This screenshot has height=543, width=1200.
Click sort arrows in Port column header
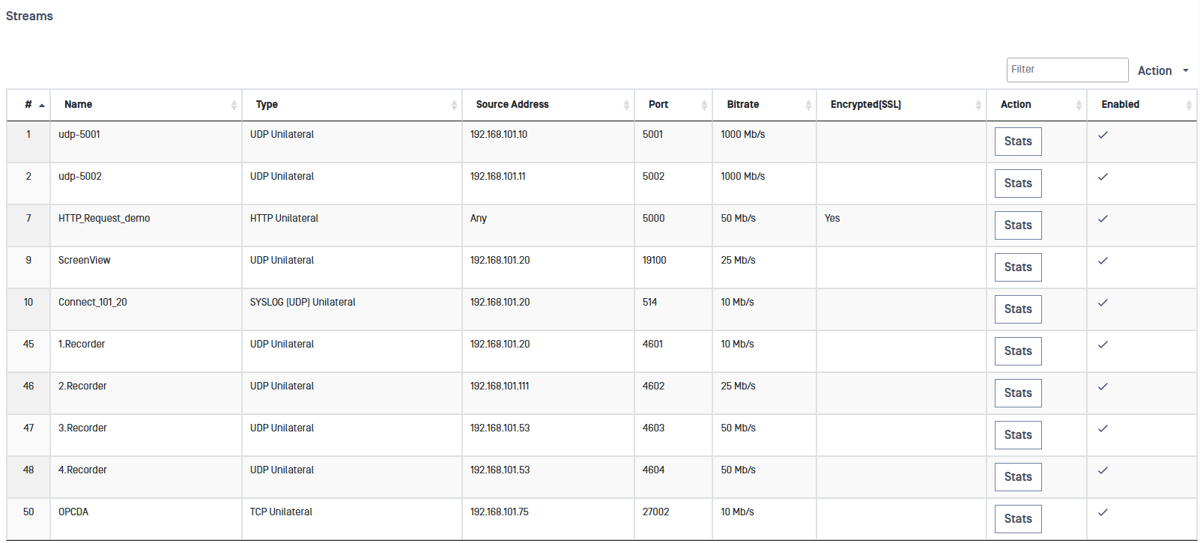(x=704, y=106)
